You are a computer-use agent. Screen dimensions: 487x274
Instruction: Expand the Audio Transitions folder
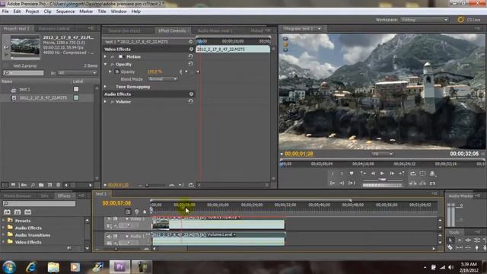3,234
